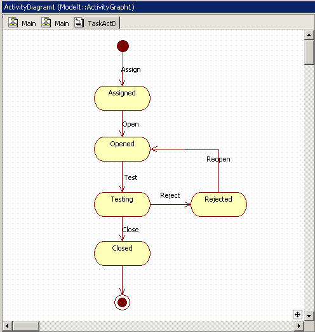The image size is (315, 332).
Task: Click the horizontal scrollbar right arrow
Action: [299, 326]
